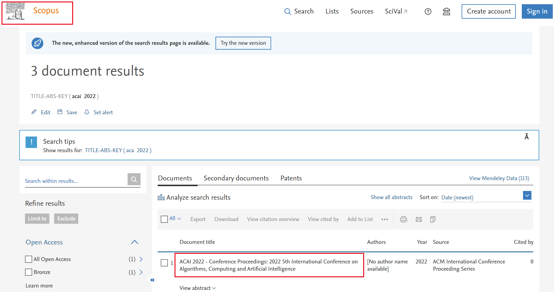This screenshot has width=554, height=292.
Task: Open the more options ellipsis menu
Action: [385, 219]
